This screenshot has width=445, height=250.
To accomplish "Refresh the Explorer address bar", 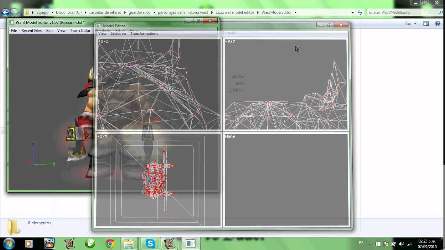I will (360, 12).
